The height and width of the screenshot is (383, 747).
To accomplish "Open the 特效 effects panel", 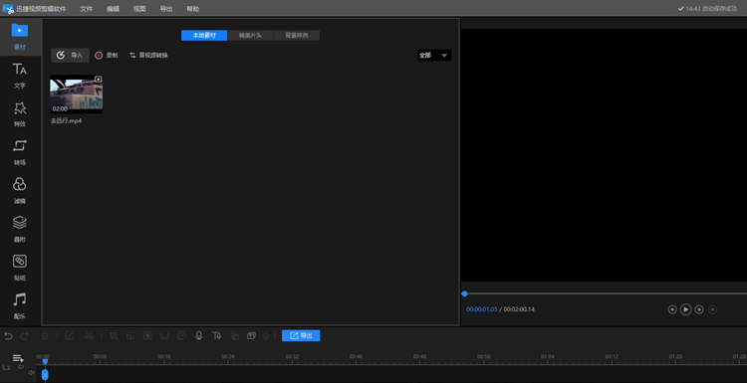I will pyautogui.click(x=20, y=113).
